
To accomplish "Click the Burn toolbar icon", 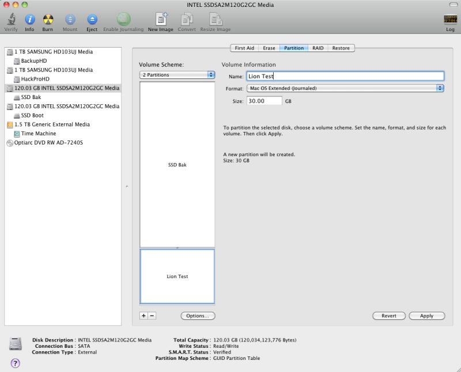I will pyautogui.click(x=48, y=20).
